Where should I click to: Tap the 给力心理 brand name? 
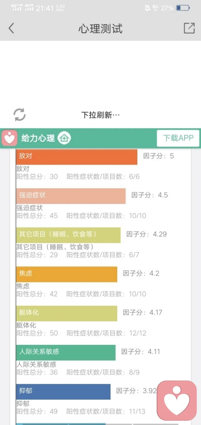pyautogui.click(x=38, y=138)
